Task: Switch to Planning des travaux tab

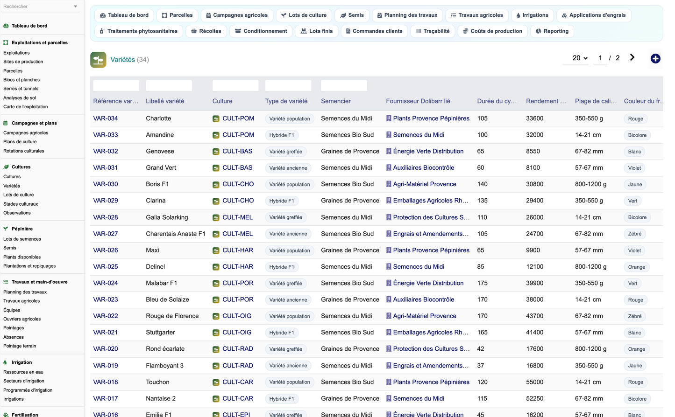Action: pyautogui.click(x=407, y=15)
